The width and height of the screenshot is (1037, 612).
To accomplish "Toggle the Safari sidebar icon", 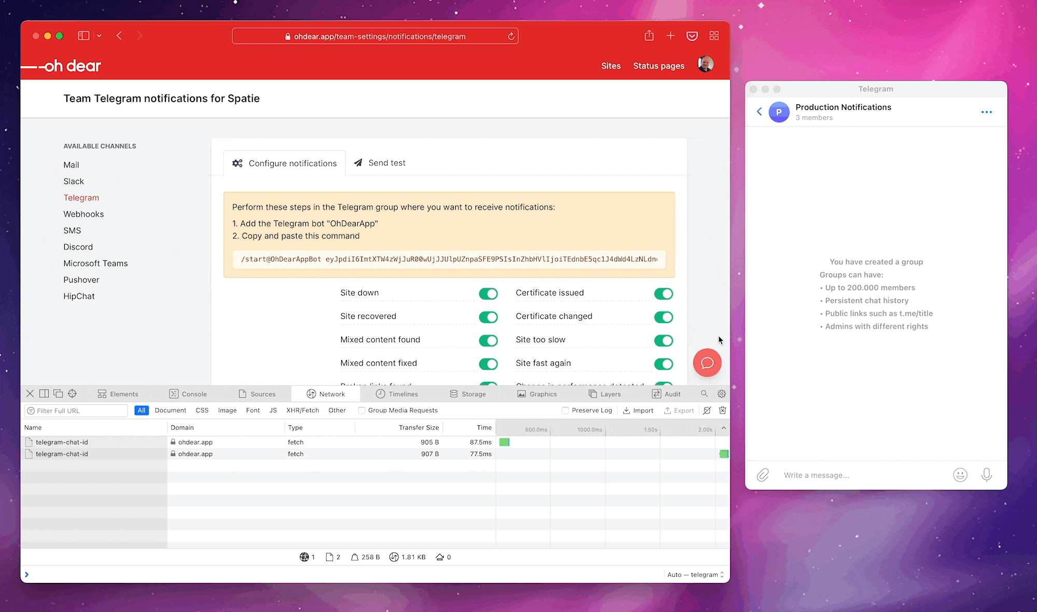I will point(83,36).
